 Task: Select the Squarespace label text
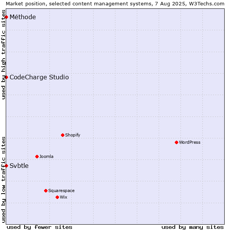[61, 191]
